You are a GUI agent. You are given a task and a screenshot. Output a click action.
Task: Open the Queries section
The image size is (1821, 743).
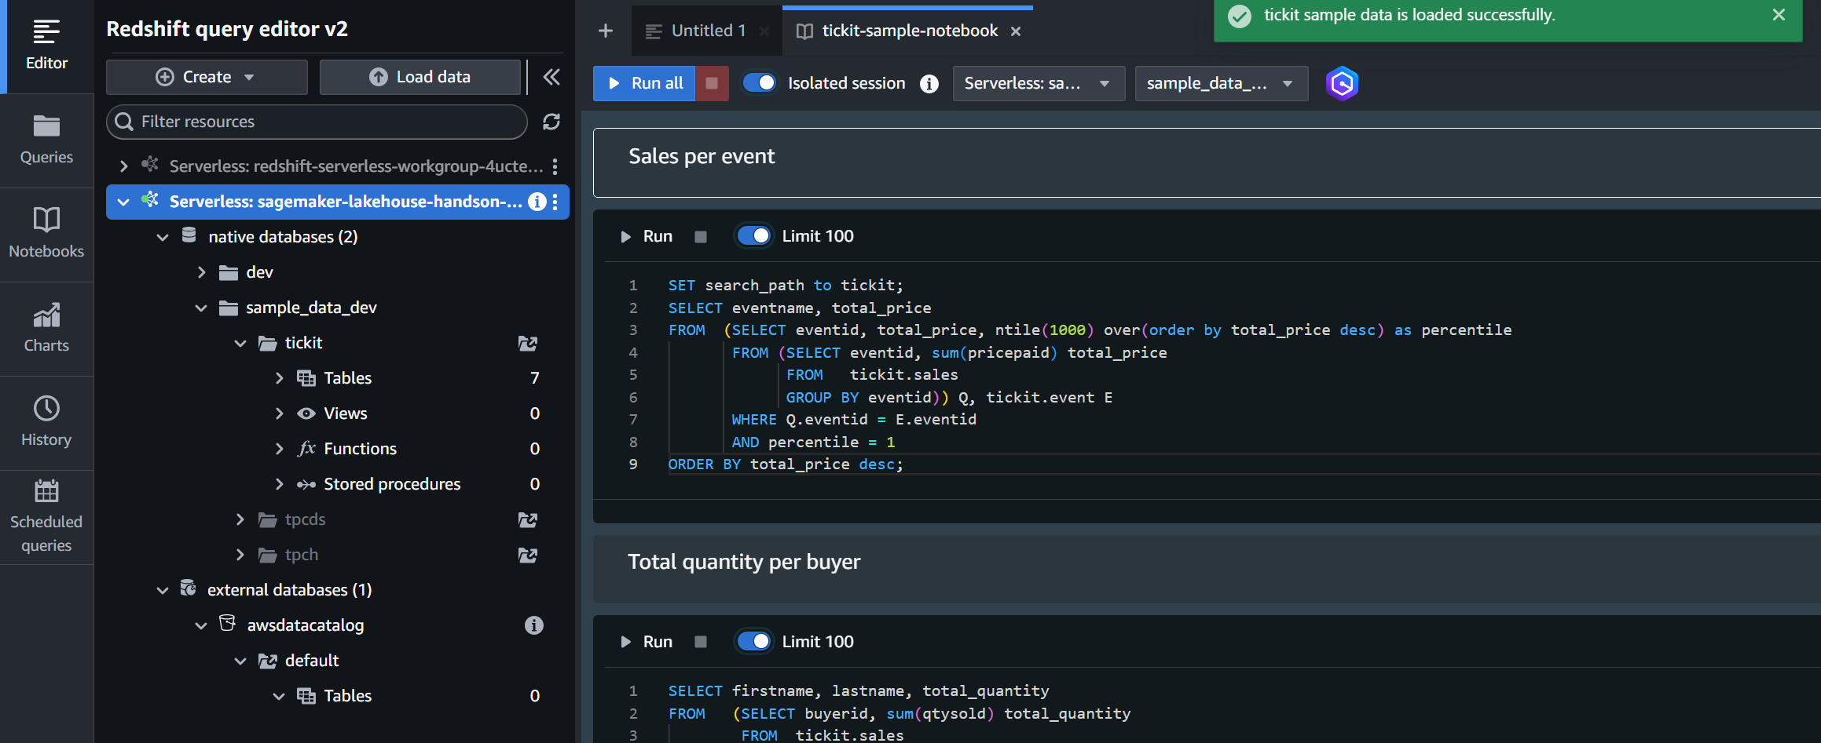(46, 140)
